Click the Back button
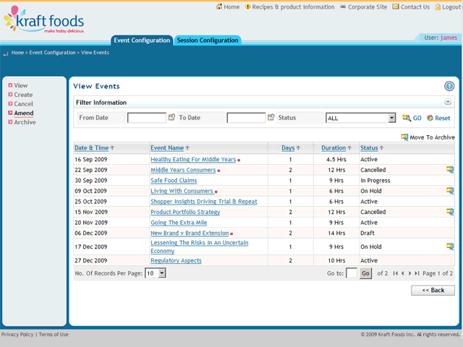 [x=433, y=290]
